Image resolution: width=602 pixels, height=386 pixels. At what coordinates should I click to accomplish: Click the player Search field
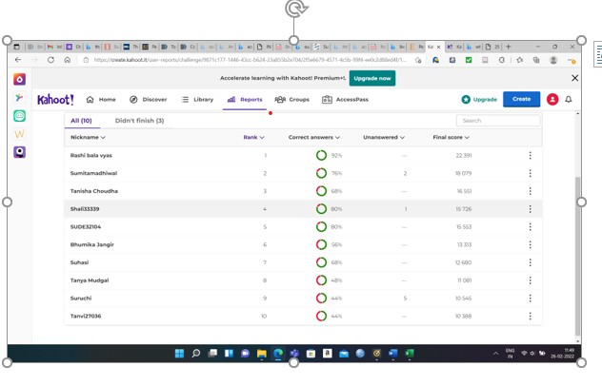[498, 121]
